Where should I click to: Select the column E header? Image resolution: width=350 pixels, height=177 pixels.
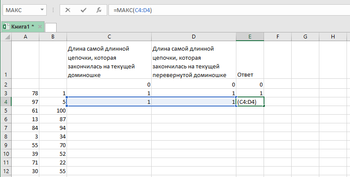pyautogui.click(x=250, y=37)
